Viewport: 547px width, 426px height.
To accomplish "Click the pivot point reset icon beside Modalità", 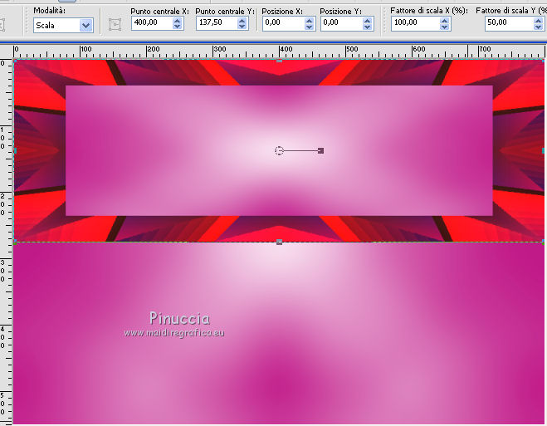I will (115, 24).
